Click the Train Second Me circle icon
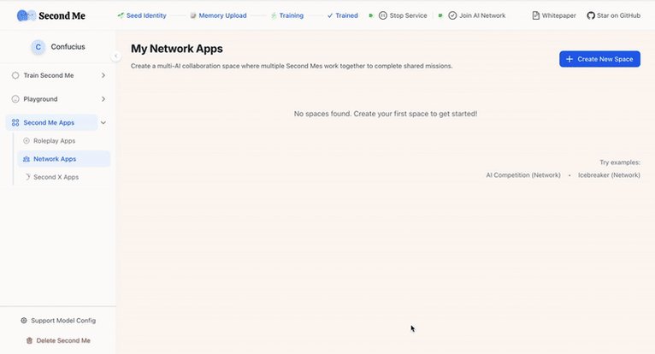The image size is (655, 354). (x=15, y=75)
